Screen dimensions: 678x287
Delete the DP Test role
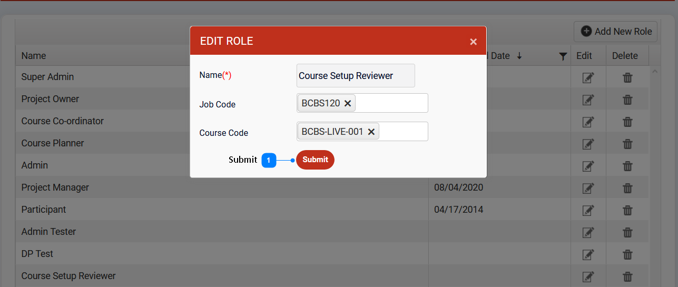(x=627, y=254)
